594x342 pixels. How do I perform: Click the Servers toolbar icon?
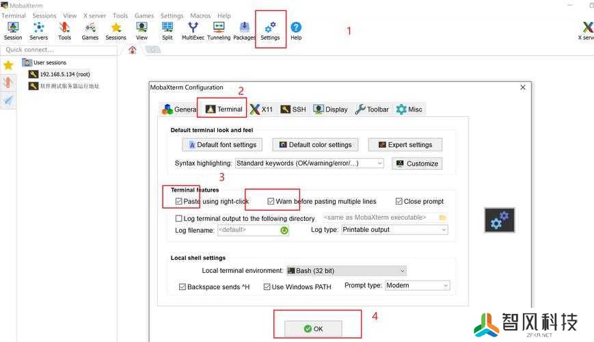[39, 31]
